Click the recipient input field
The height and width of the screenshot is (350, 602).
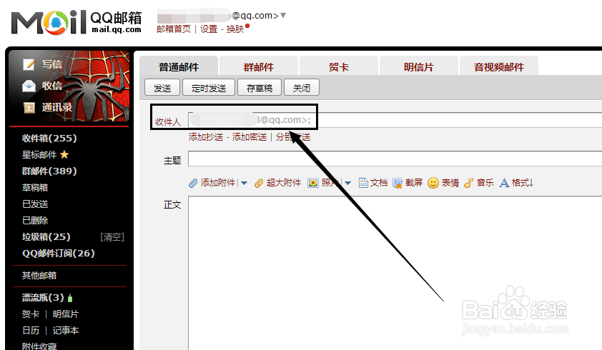(395, 120)
